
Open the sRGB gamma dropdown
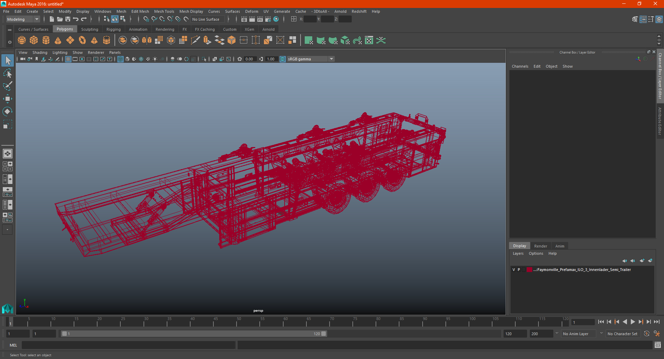click(311, 59)
